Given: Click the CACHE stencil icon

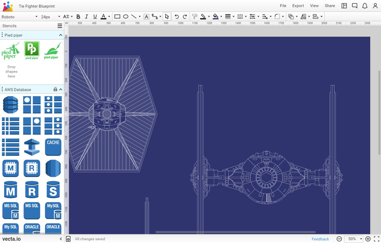Looking at the screenshot, I should coord(53,147).
